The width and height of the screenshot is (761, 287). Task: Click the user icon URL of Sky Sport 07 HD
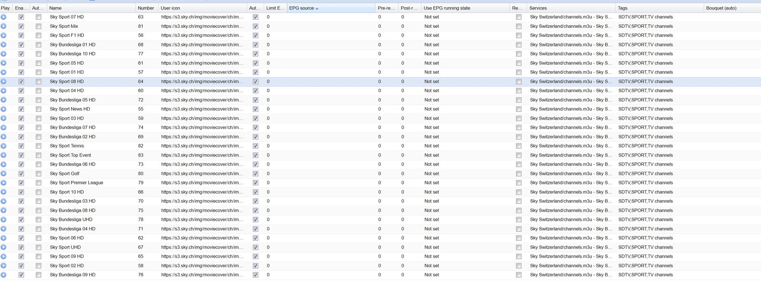[x=202, y=17]
